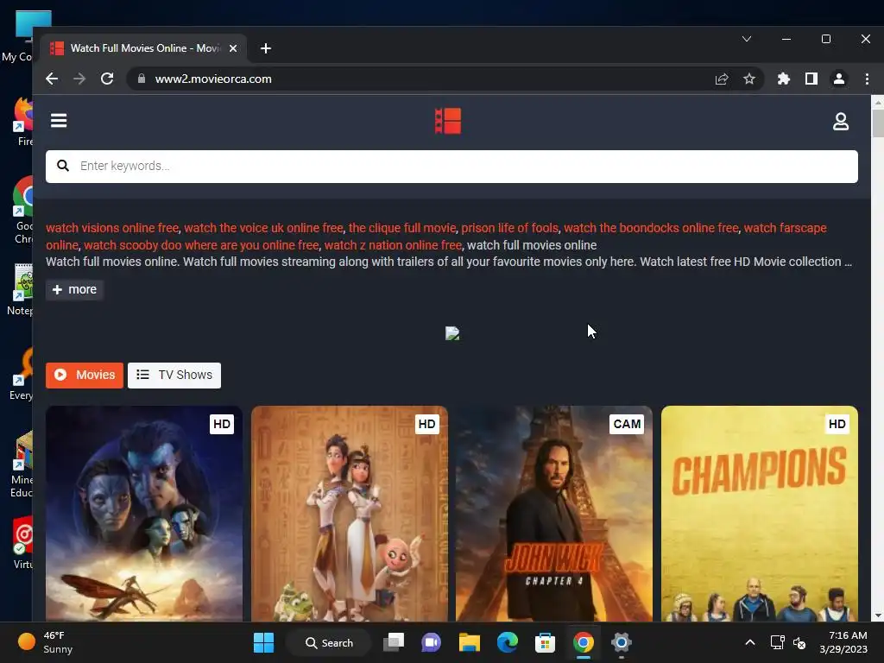Open File Explorer from the taskbar
Image resolution: width=884 pixels, height=663 pixels.
pyautogui.click(x=469, y=642)
